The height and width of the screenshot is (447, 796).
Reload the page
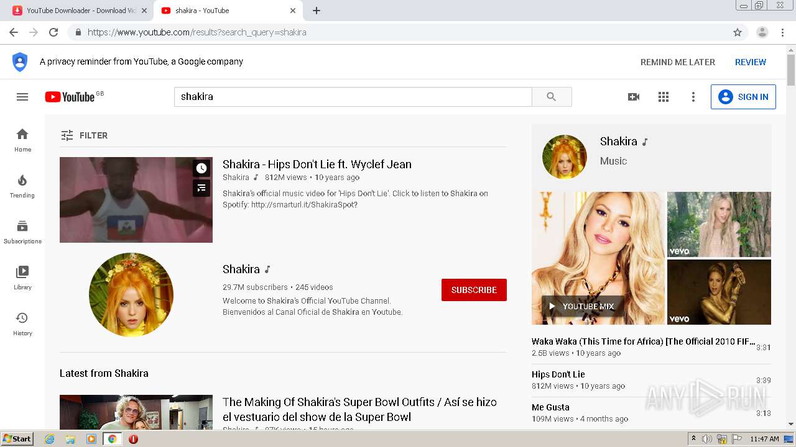53,32
